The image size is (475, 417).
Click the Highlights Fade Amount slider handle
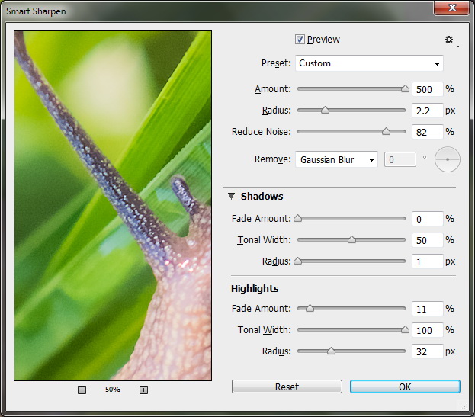click(310, 308)
